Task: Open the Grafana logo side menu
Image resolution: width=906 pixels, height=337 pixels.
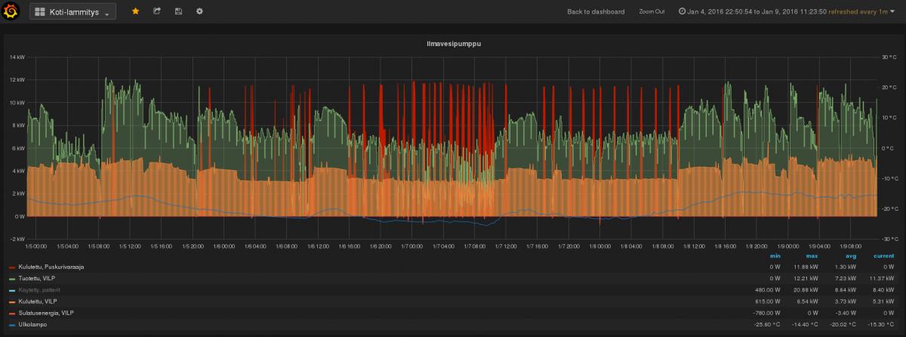Action: tap(11, 11)
